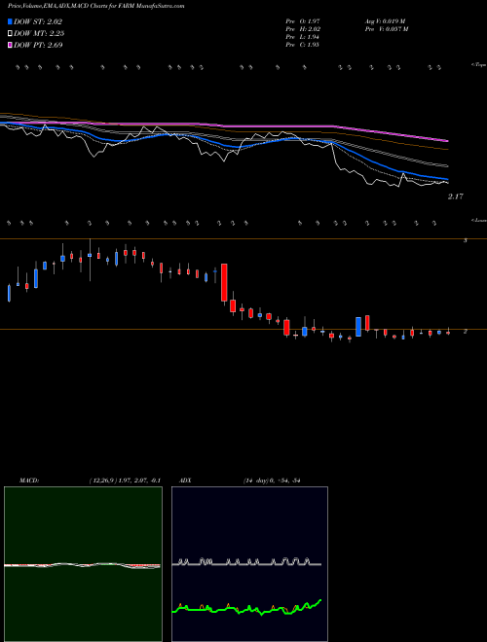Image resolution: width=487 pixels, height=642 pixels.
Task: Select the 'DOW PT: 2.69' legend label
Action: pyautogui.click(x=38, y=45)
